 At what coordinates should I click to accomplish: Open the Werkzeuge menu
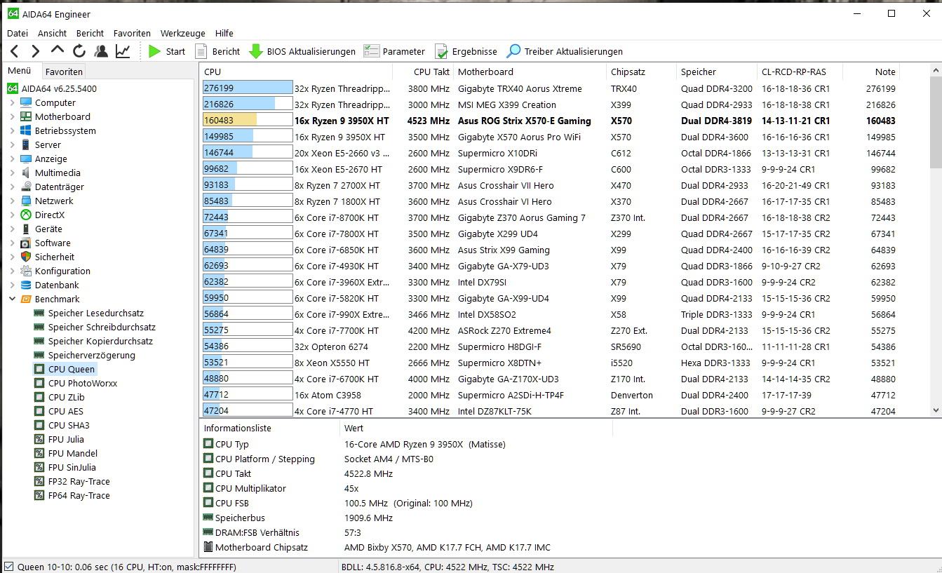tap(182, 33)
